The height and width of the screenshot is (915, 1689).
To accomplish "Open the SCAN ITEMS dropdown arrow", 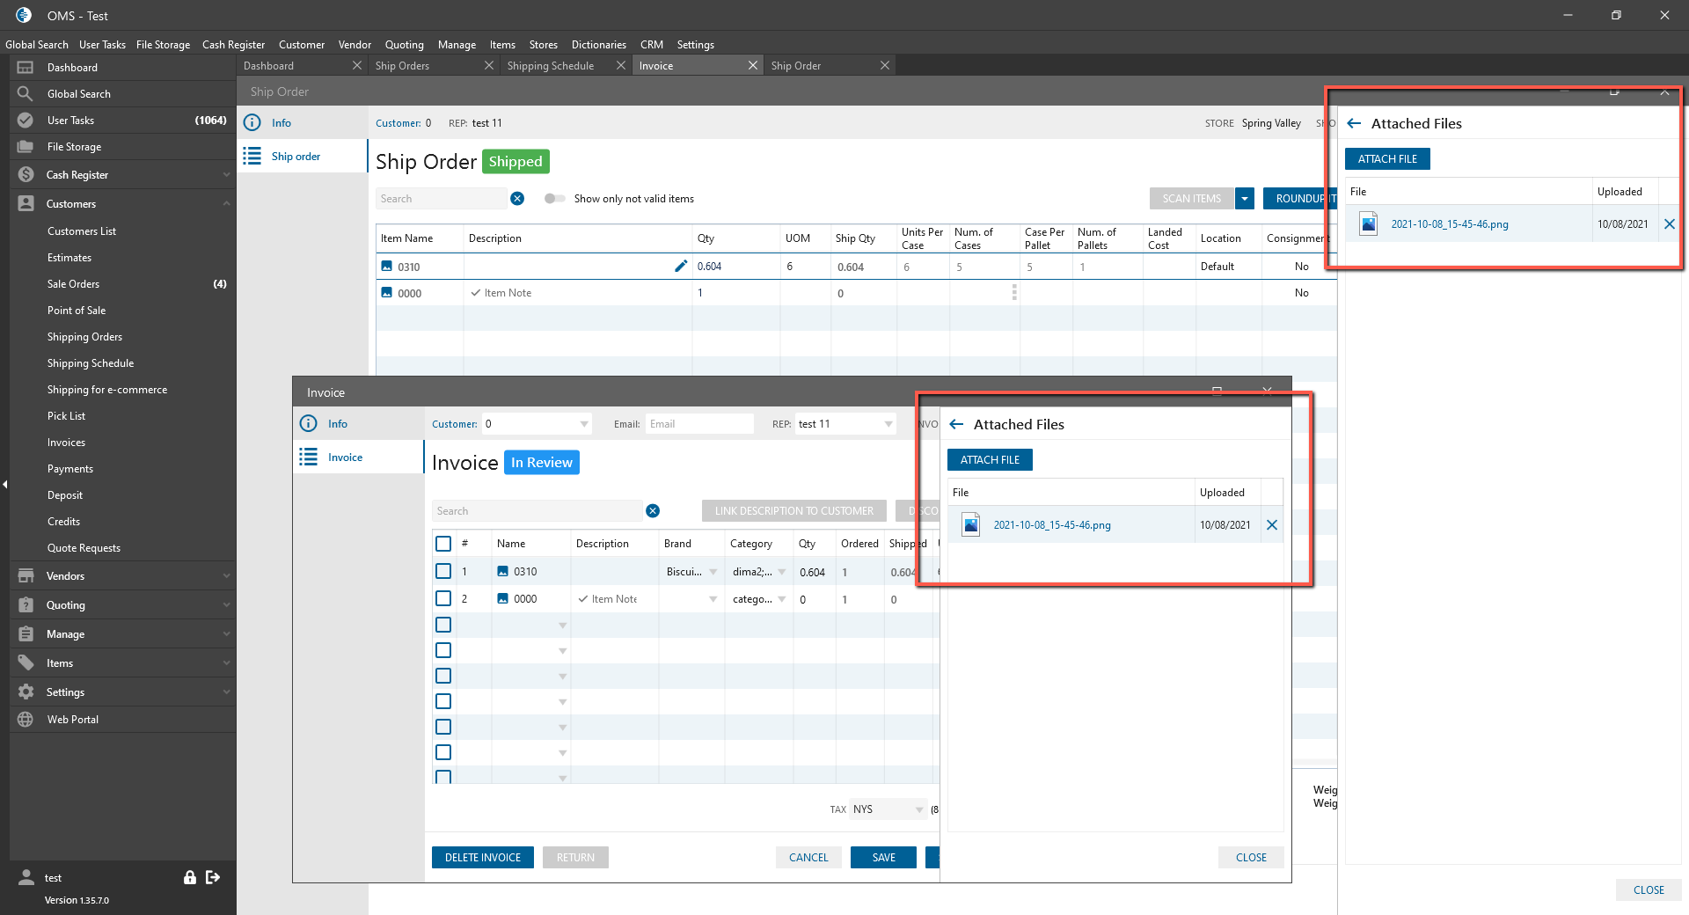I will (x=1244, y=199).
